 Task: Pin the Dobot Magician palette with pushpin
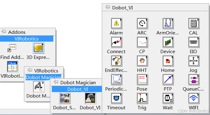pos(56,82)
